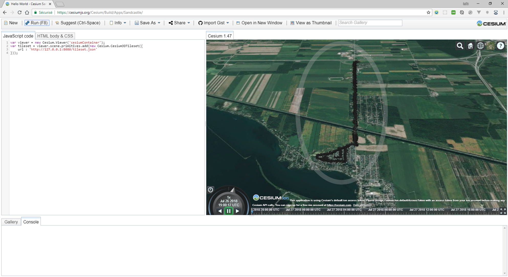Click the Search Gallery input field
Screen dimensions: 508x277
(x=370, y=23)
